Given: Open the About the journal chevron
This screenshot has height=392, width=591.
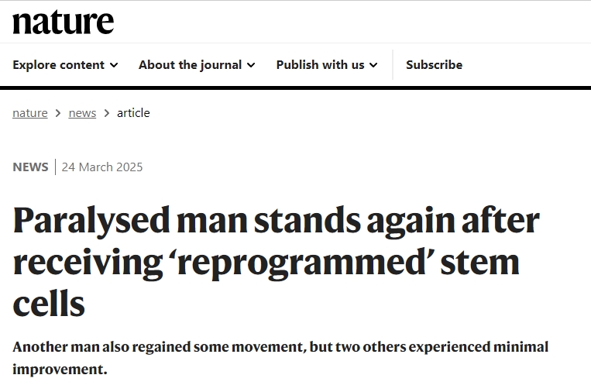Looking at the screenshot, I should [x=251, y=65].
